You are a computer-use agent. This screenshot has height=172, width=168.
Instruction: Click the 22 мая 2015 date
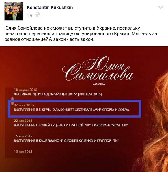tap(23, 121)
